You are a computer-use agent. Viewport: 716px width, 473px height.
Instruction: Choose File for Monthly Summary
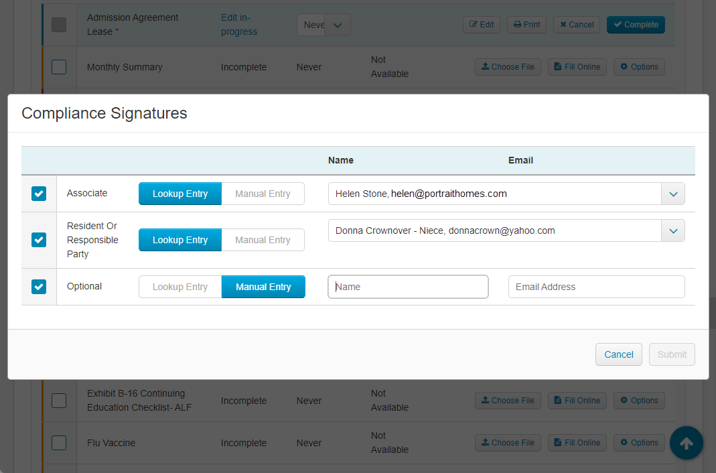(508, 66)
